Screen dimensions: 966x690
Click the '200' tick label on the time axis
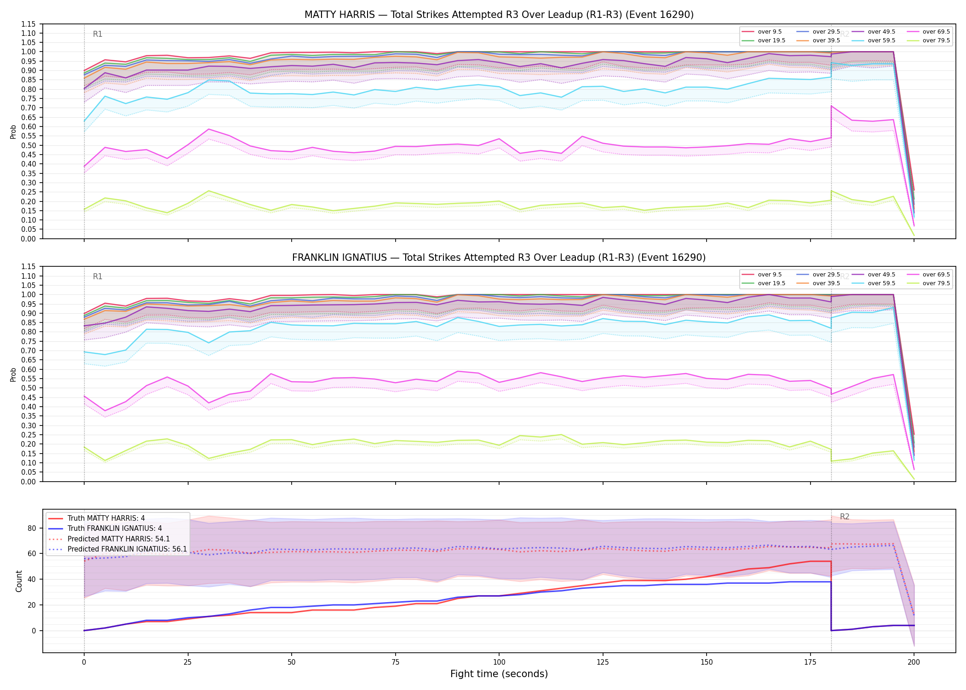[914, 662]
